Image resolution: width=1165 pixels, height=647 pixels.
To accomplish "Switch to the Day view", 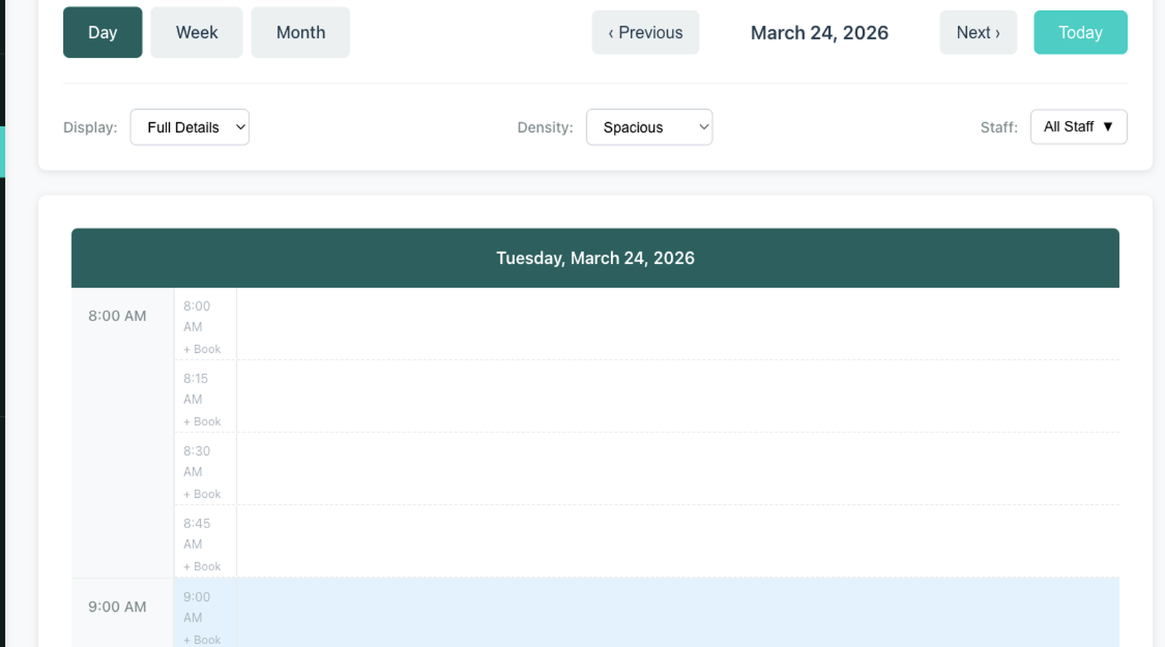I will tap(102, 32).
